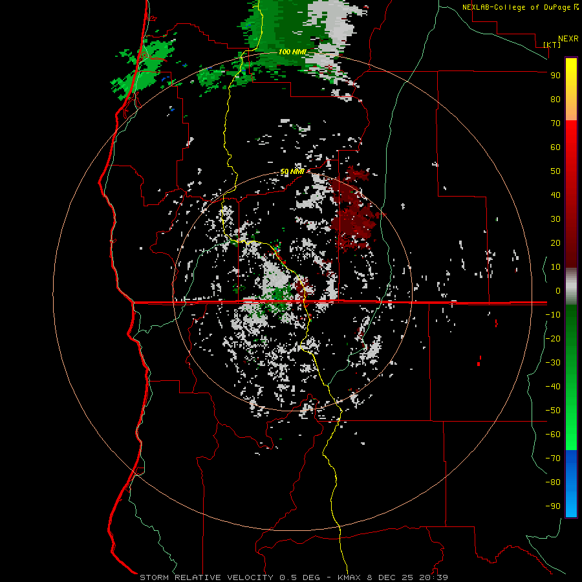Click the -70 value on velocity scale

553,458
